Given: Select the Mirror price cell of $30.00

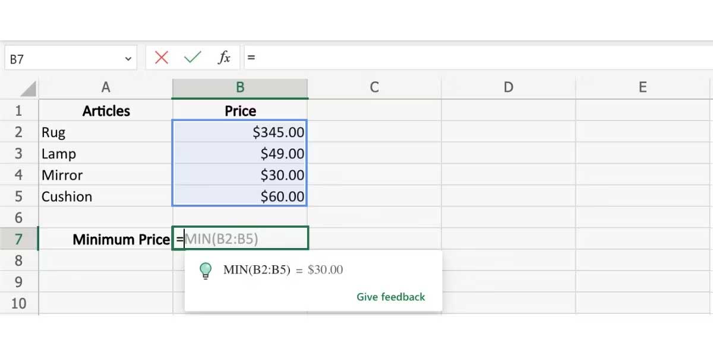Looking at the screenshot, I should click(x=239, y=174).
